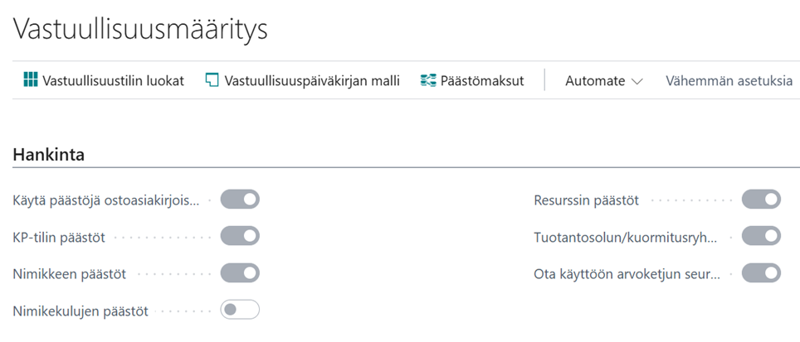Toggle Käytä päästöjä ostoasiakirjoissa switch
Viewport: 800px width, 342px height.
coord(240,199)
